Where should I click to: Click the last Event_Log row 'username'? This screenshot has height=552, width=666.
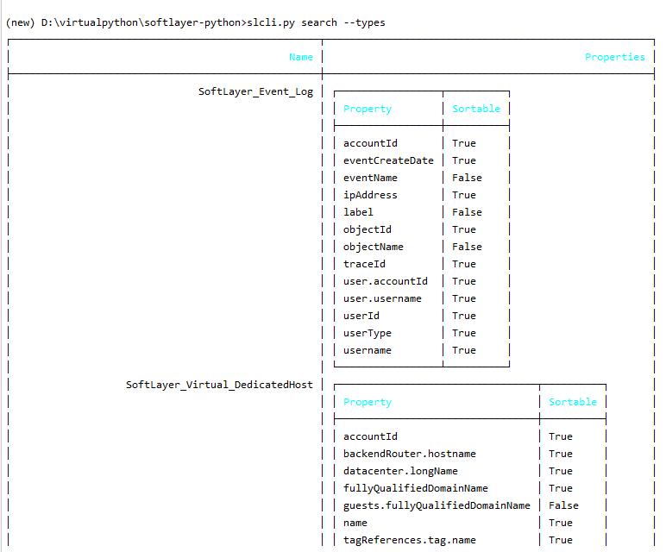368,351
